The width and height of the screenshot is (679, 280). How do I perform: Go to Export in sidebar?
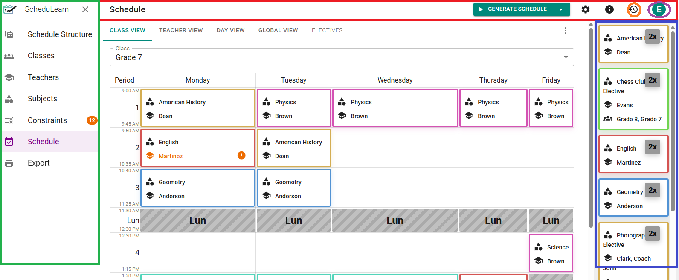point(39,163)
